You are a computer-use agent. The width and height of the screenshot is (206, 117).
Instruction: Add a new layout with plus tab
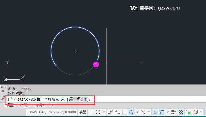(52, 105)
